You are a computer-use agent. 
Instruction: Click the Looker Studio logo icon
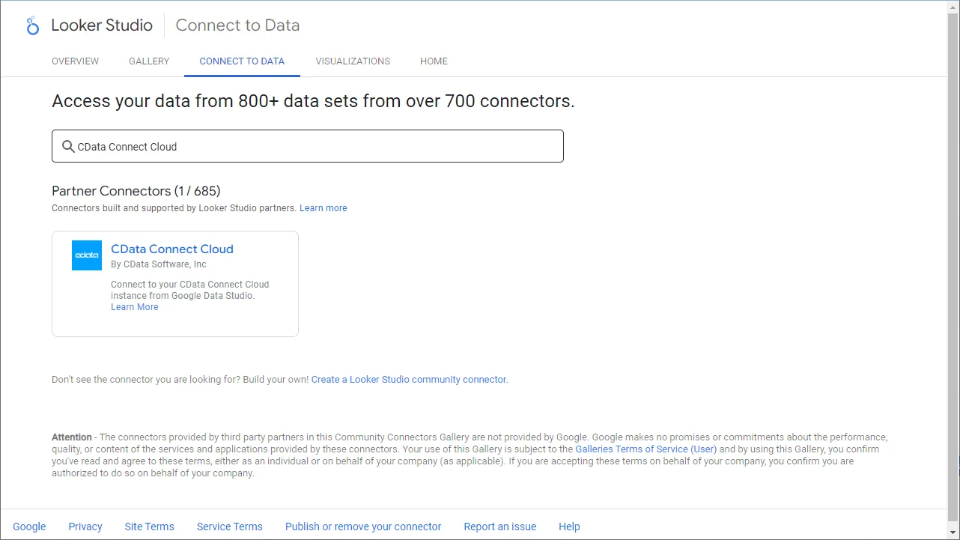coord(32,26)
